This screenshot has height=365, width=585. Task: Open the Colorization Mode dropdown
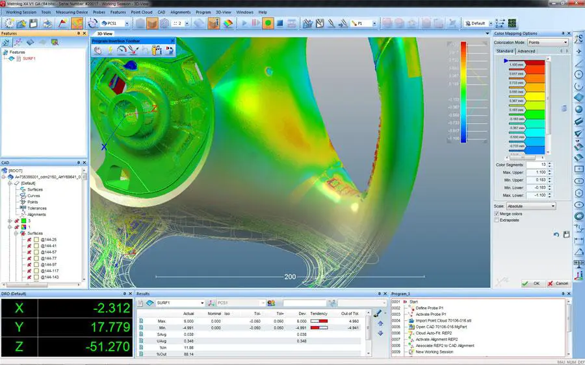548,42
